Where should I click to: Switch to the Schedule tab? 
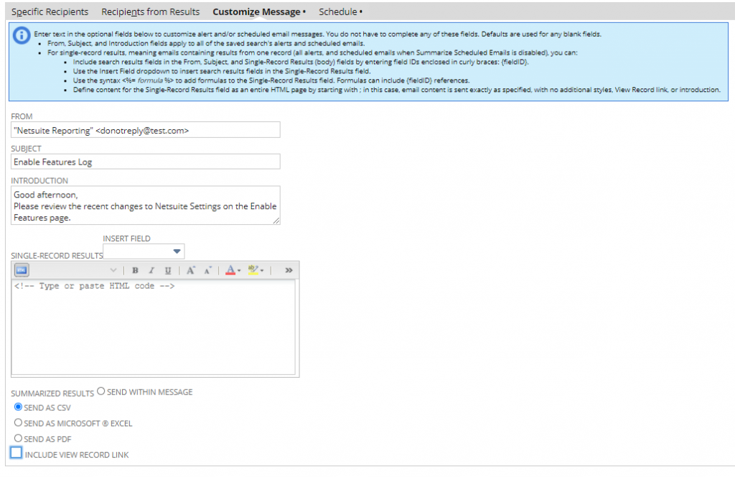[340, 11]
